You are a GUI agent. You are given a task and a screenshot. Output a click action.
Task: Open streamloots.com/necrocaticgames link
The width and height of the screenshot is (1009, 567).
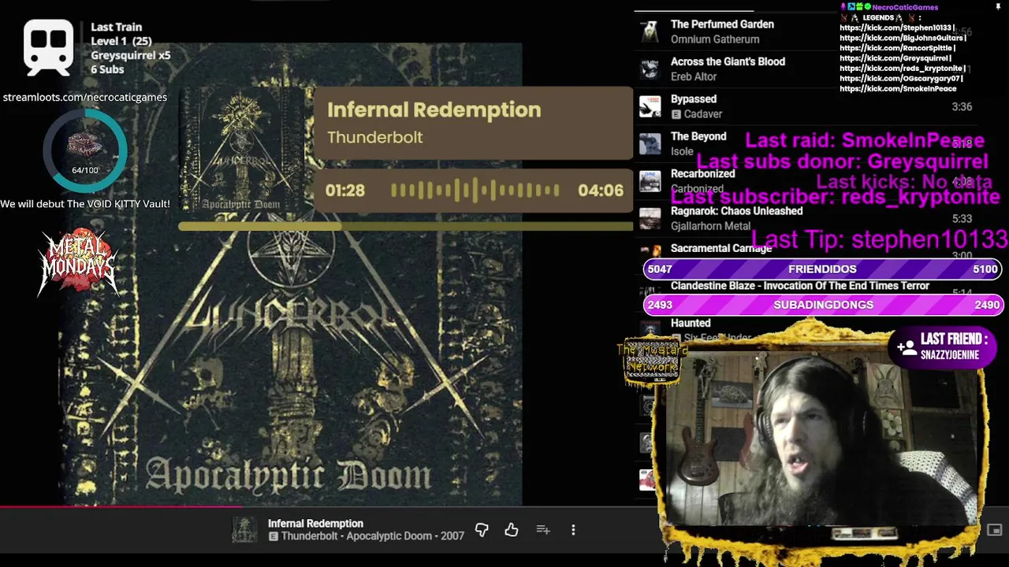[x=85, y=98]
